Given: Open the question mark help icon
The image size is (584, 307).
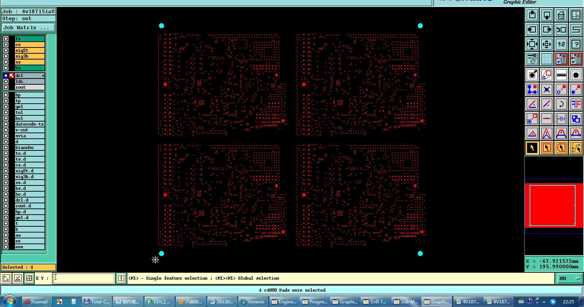Looking at the screenshot, I should coord(576,44).
